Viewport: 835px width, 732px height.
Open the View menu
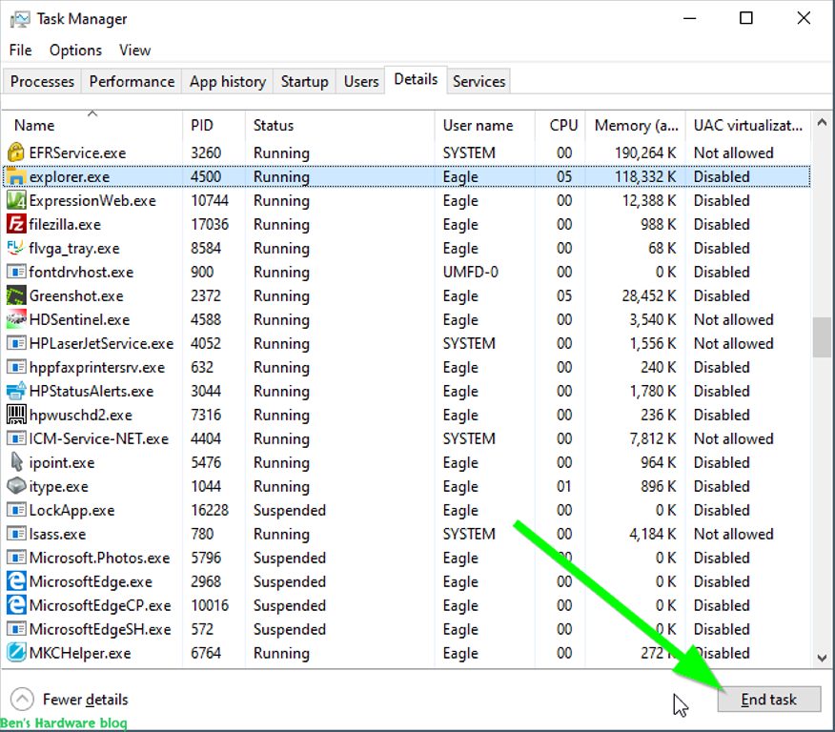point(134,51)
